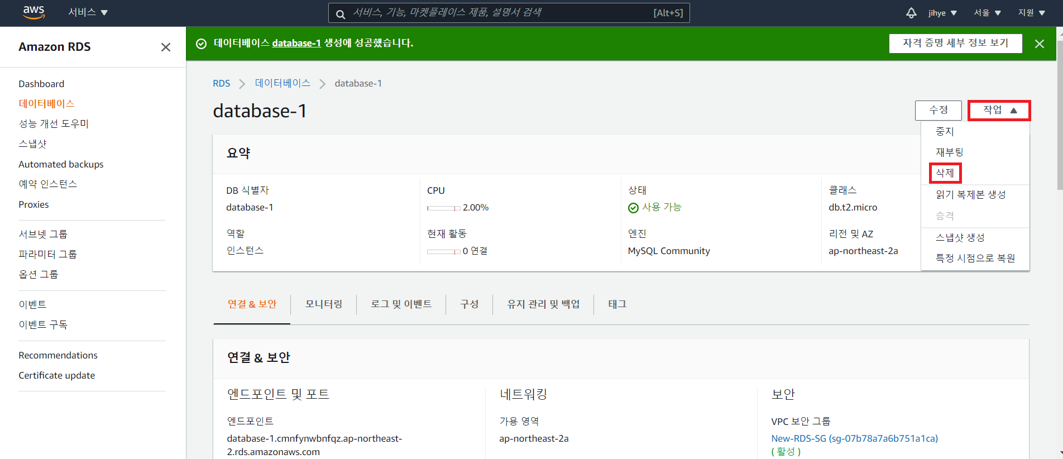The image size is (1063, 459).
Task: Click the 현재 활동 connections bar
Action: [x=444, y=252]
